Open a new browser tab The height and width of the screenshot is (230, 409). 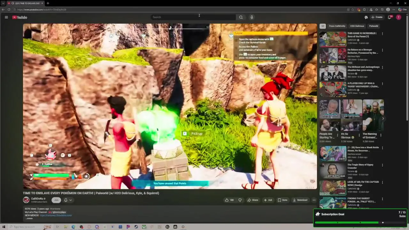click(48, 3)
